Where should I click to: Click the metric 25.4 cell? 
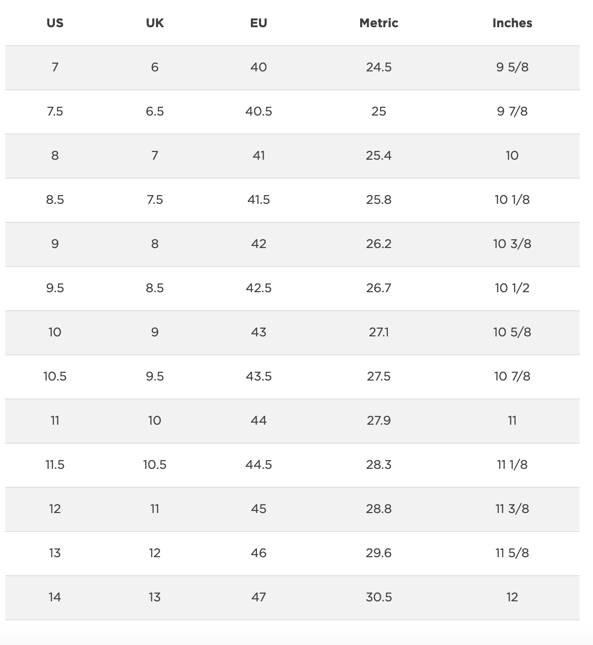tap(379, 156)
